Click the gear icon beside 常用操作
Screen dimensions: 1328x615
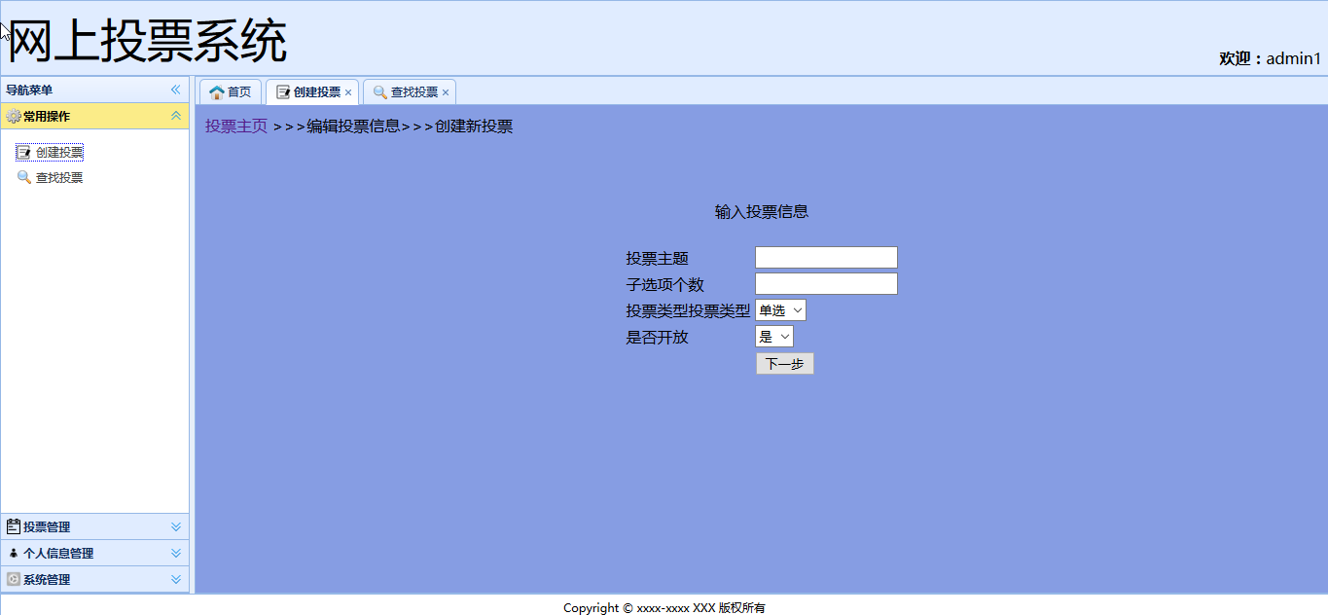pos(14,116)
